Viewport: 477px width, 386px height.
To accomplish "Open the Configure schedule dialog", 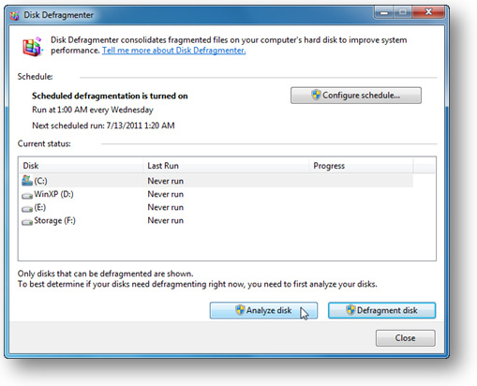I will click(x=356, y=96).
